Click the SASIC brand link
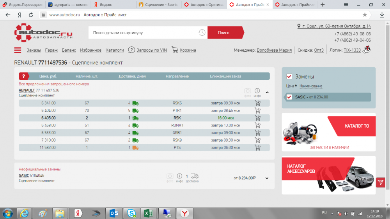The height and width of the screenshot is (219, 390). pyautogui.click(x=24, y=175)
